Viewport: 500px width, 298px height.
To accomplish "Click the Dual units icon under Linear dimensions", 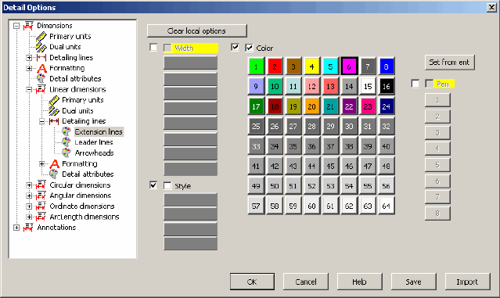I will [54, 110].
